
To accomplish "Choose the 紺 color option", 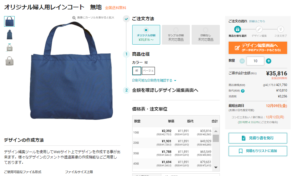I will pos(137,71).
